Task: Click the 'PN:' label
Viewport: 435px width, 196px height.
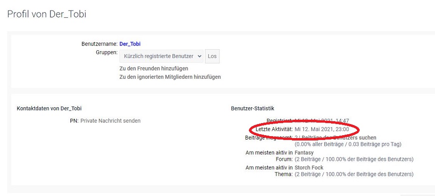Action: coord(74,121)
